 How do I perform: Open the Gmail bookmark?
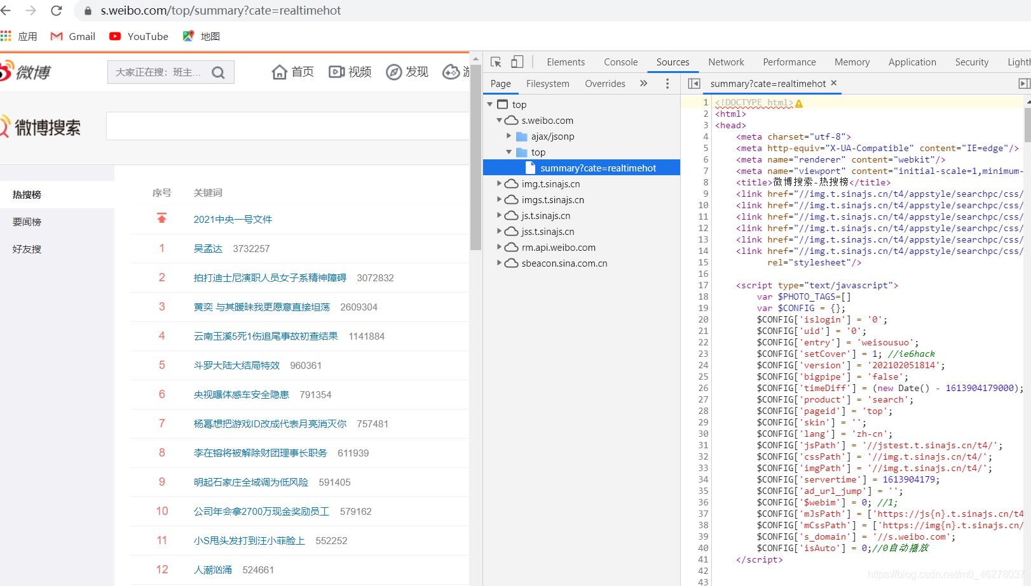point(73,36)
